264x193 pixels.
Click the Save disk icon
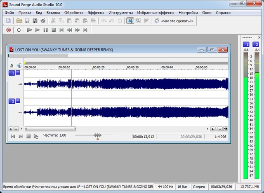27,20
